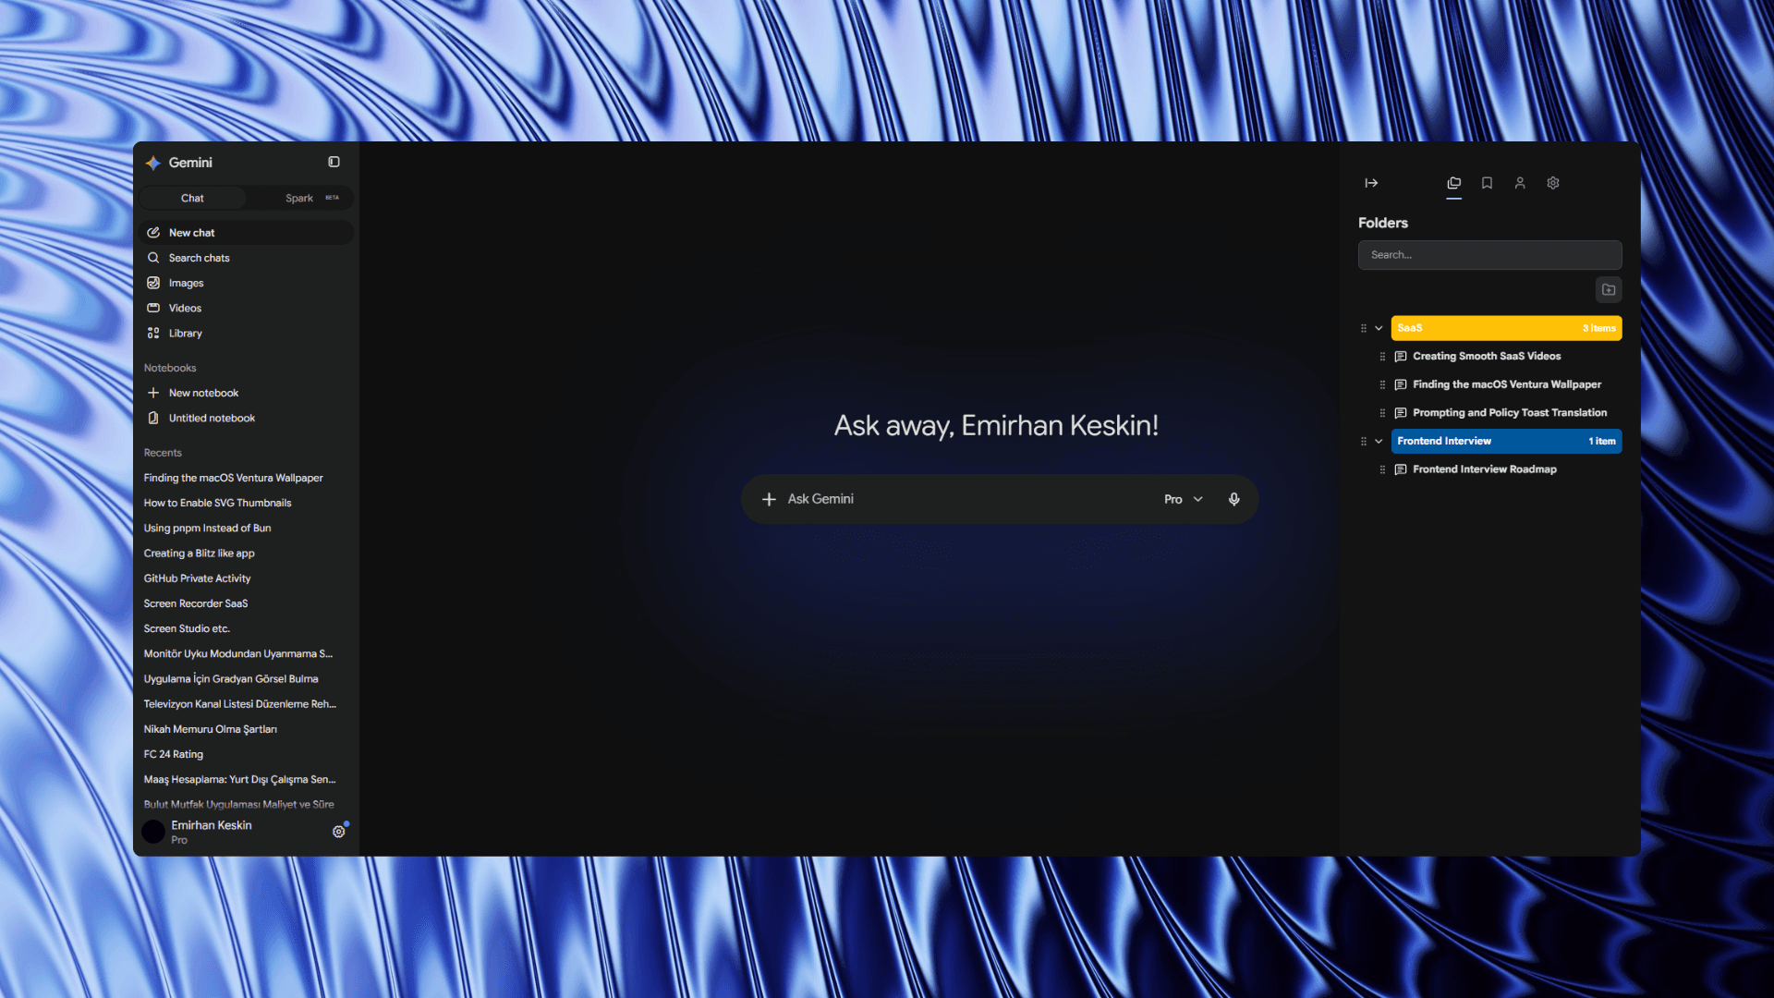Open Frontend Interview Roadmap chat
This screenshot has height=998, width=1774.
coord(1484,469)
